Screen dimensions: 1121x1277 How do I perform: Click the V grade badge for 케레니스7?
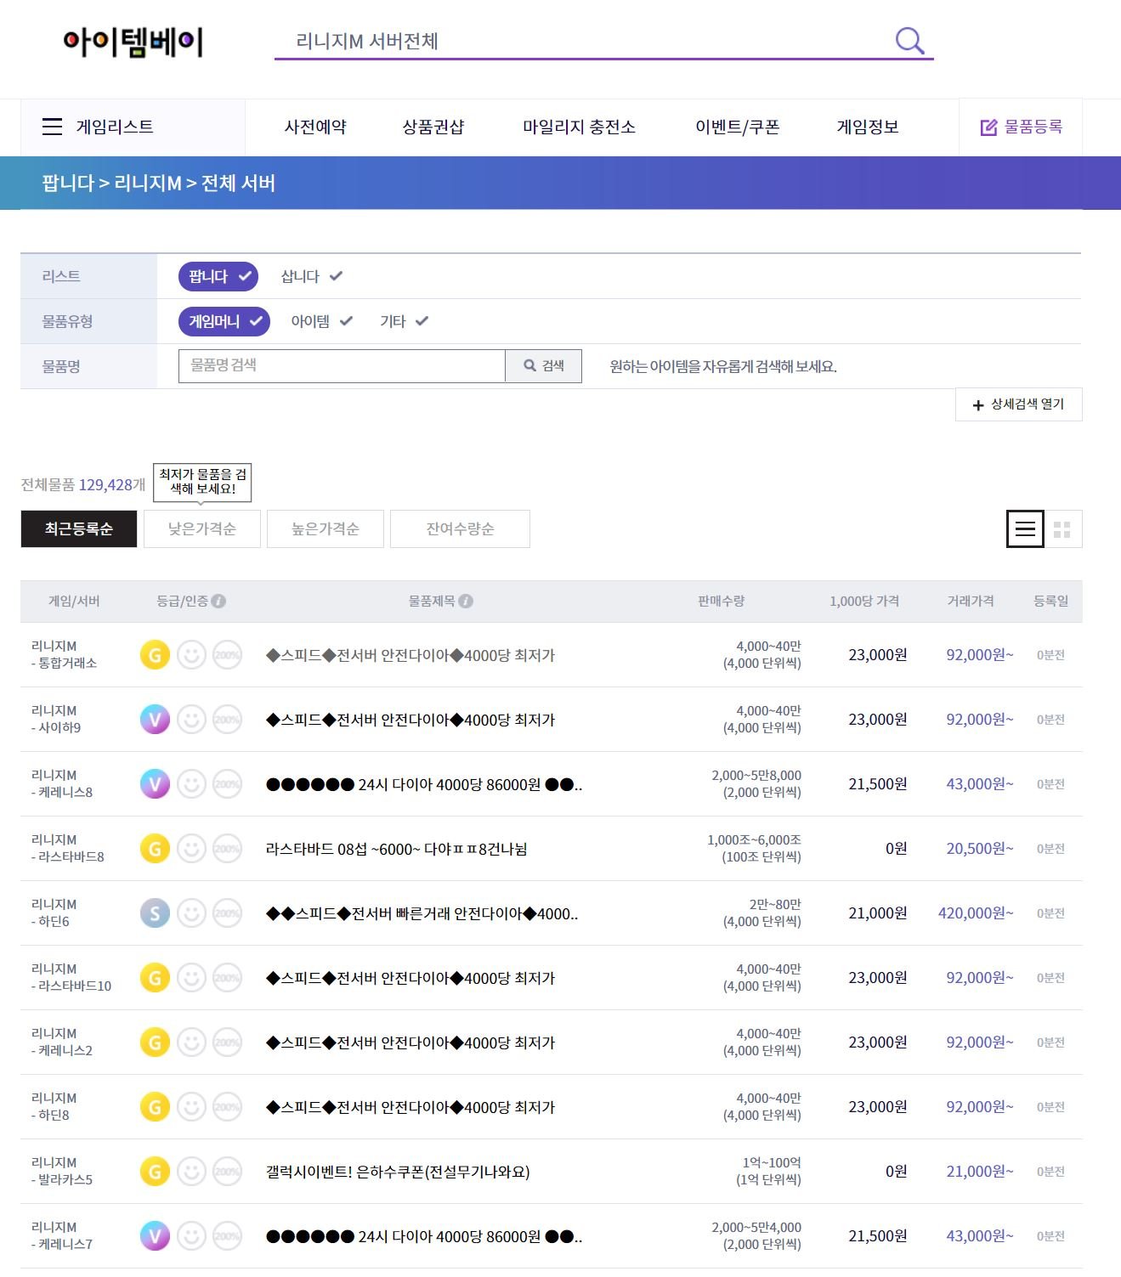(155, 1236)
